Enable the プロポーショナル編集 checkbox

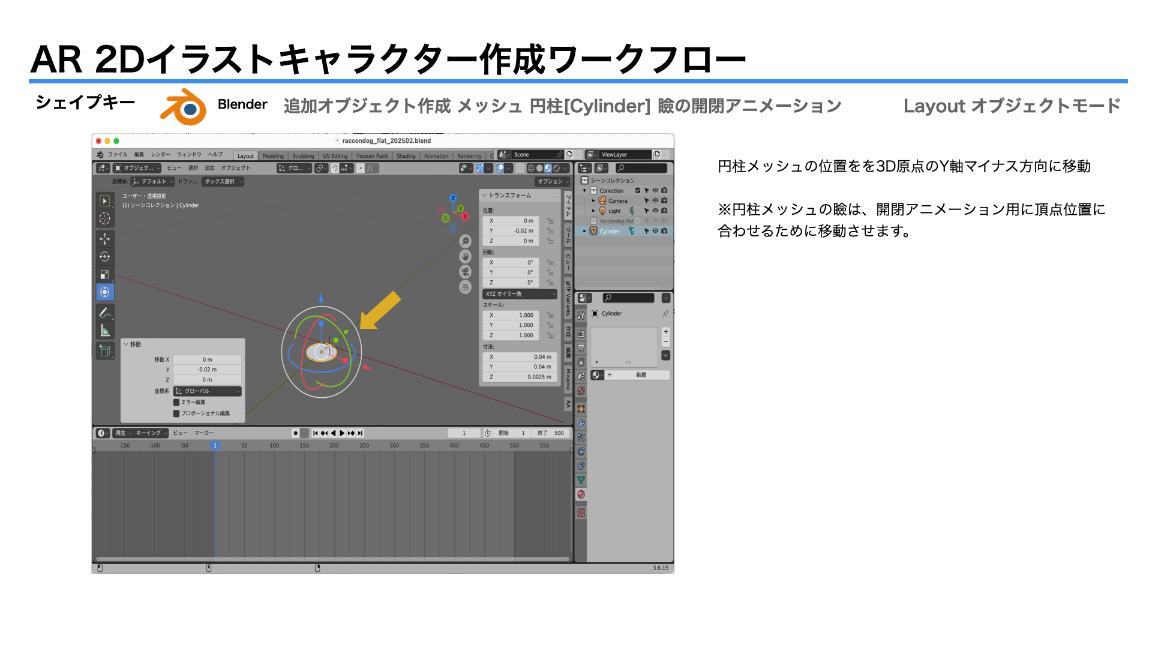(176, 413)
